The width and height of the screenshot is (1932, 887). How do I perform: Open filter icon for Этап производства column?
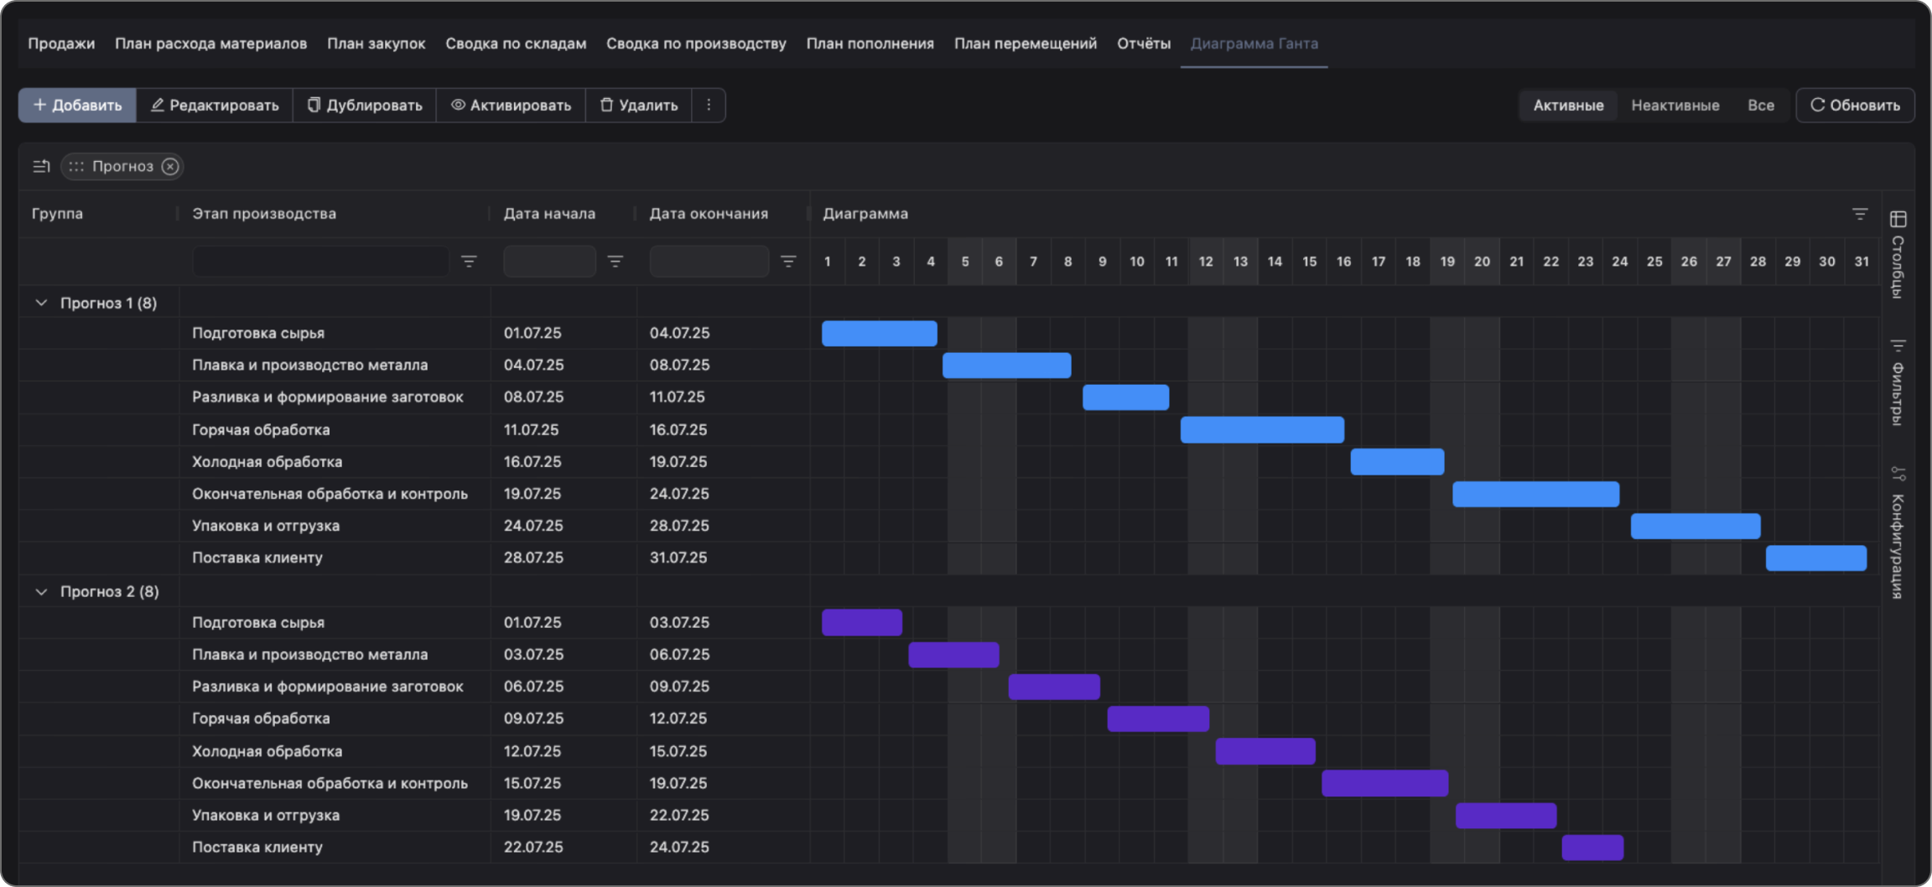coord(469,262)
